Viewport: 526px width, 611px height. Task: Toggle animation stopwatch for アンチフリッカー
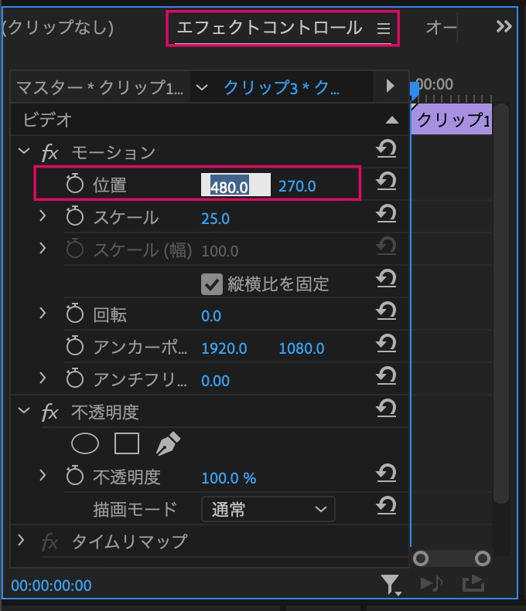(75, 378)
